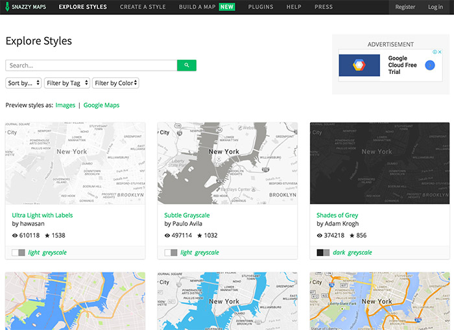Screen dimensions: 454x330
Task: Open the Plugins menu item
Action: pos(261,7)
